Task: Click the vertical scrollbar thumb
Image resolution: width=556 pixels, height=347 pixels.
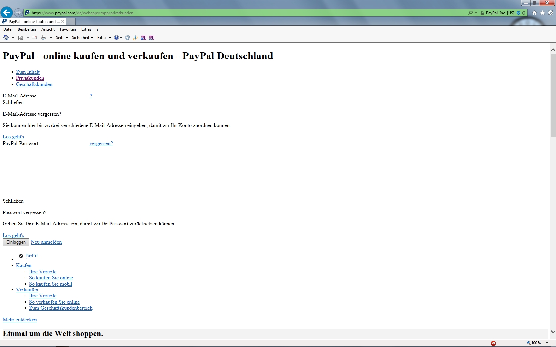Action: pos(553,95)
